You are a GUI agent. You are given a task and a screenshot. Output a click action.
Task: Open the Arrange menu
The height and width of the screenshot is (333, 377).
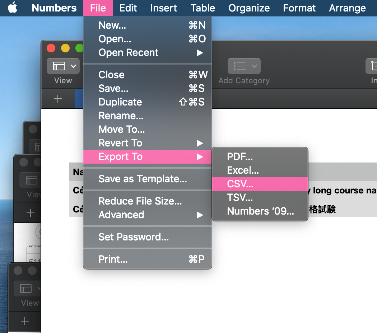click(347, 8)
